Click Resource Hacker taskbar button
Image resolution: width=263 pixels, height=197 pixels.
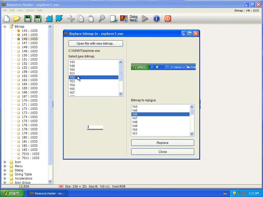[x=47, y=193]
